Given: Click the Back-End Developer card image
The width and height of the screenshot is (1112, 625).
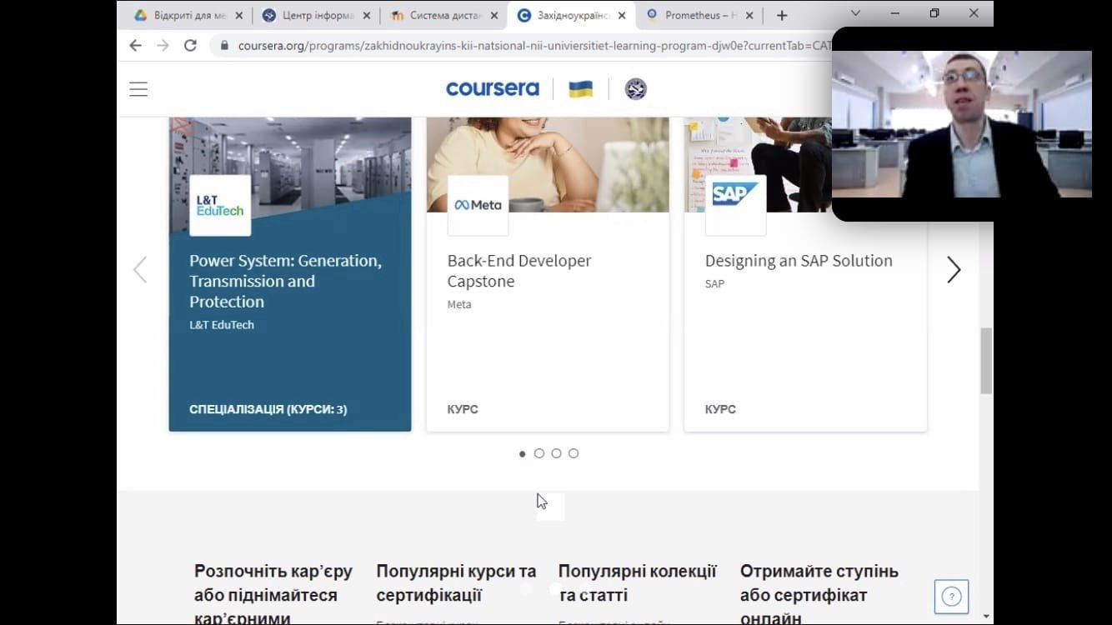Looking at the screenshot, I should pos(548,164).
